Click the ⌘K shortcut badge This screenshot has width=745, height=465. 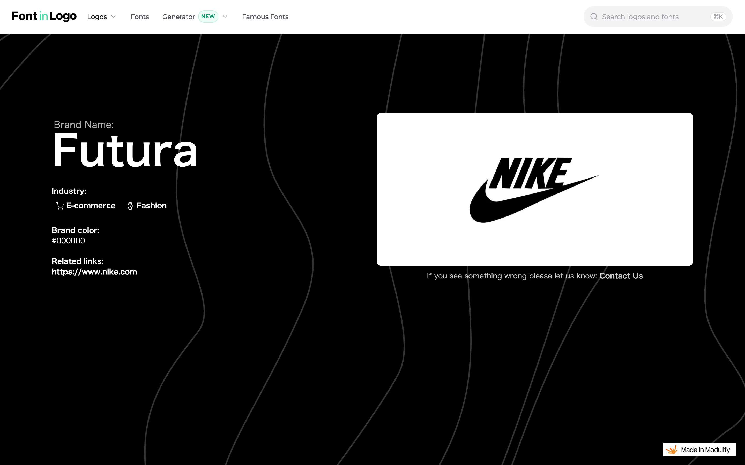718,17
